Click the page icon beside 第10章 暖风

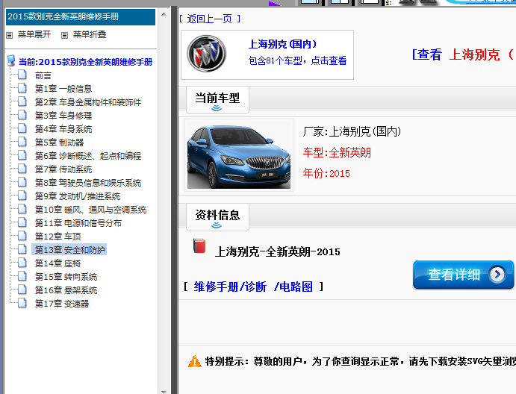22,209
